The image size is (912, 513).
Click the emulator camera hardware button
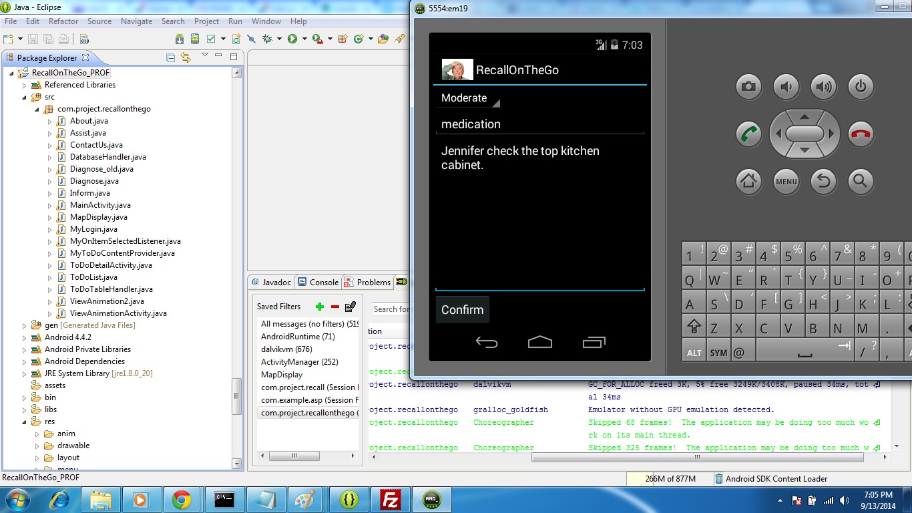(x=748, y=86)
